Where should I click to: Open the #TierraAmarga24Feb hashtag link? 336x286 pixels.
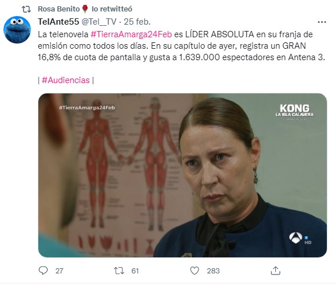pyautogui.click(x=131, y=34)
